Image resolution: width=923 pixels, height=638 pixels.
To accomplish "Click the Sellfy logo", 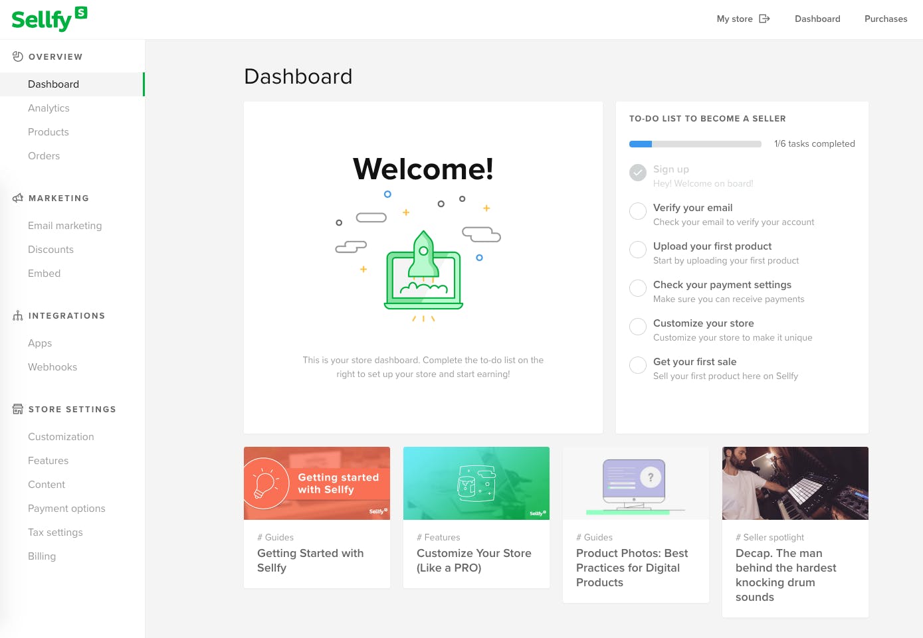I will (49, 19).
